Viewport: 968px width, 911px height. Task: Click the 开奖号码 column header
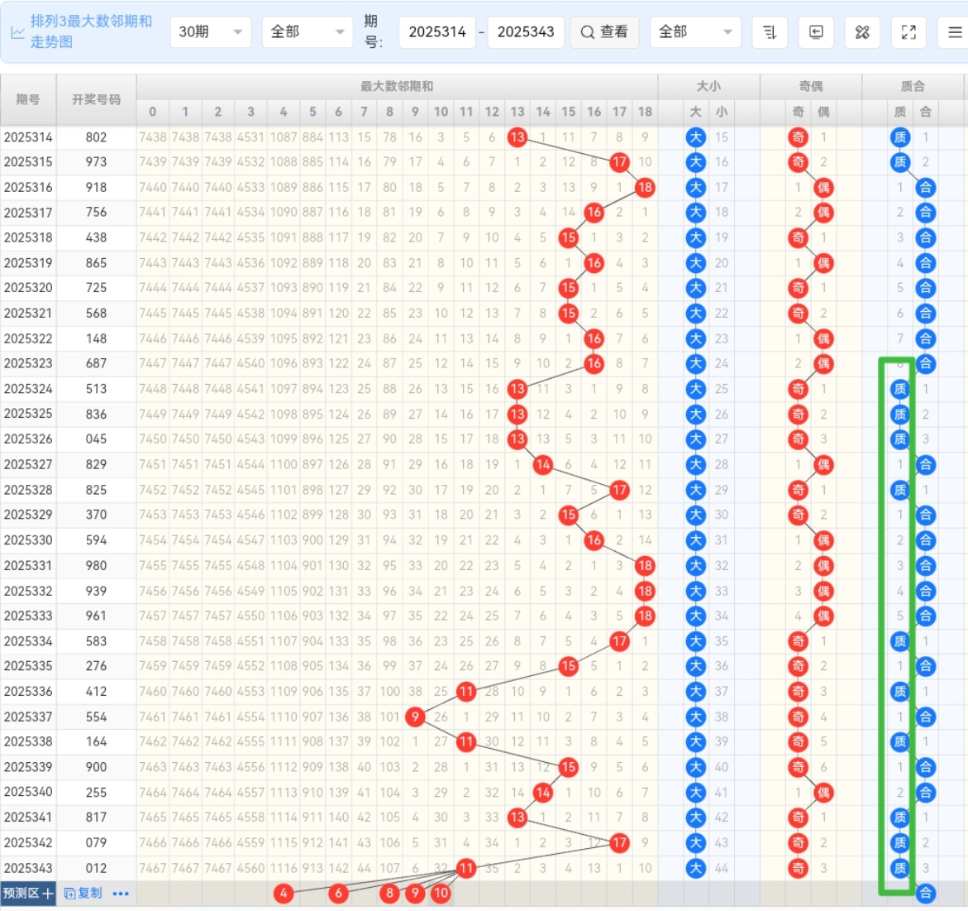coord(96,99)
